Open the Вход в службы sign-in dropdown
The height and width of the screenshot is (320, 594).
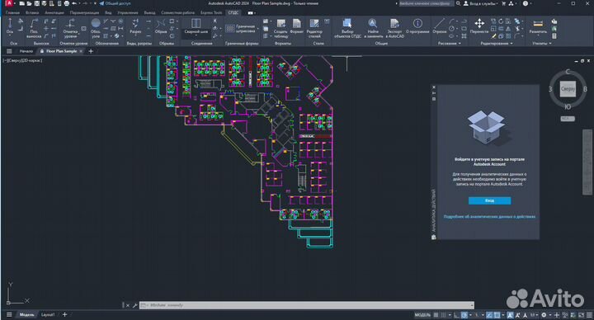click(x=480, y=3)
